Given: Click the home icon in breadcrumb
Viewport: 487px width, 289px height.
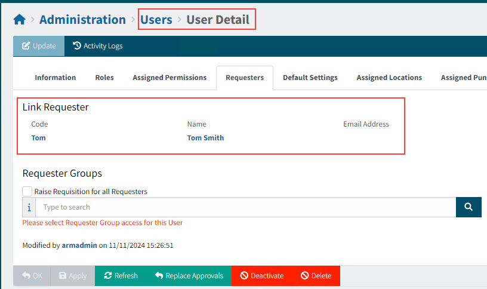Looking at the screenshot, I should tap(20, 20).
